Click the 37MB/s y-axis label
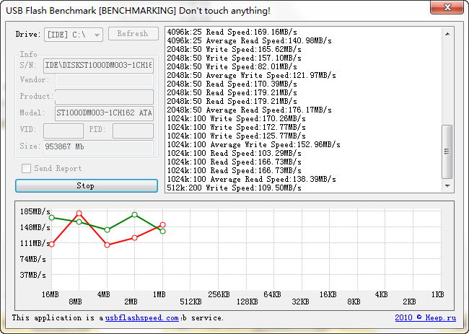This screenshot has height=334, width=469. pyautogui.click(x=32, y=275)
